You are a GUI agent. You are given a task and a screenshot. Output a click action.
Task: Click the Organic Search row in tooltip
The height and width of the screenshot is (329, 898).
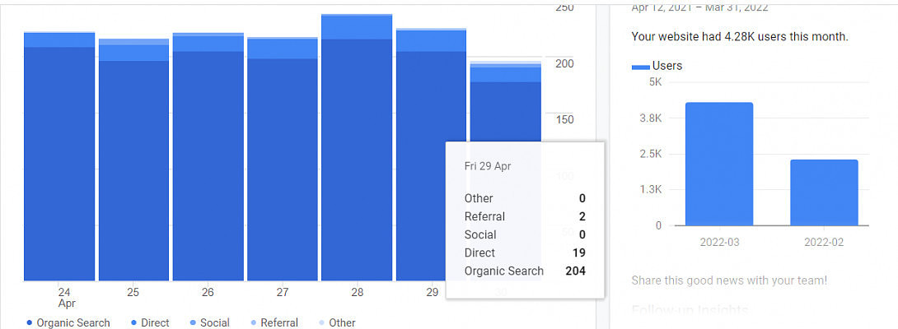525,271
